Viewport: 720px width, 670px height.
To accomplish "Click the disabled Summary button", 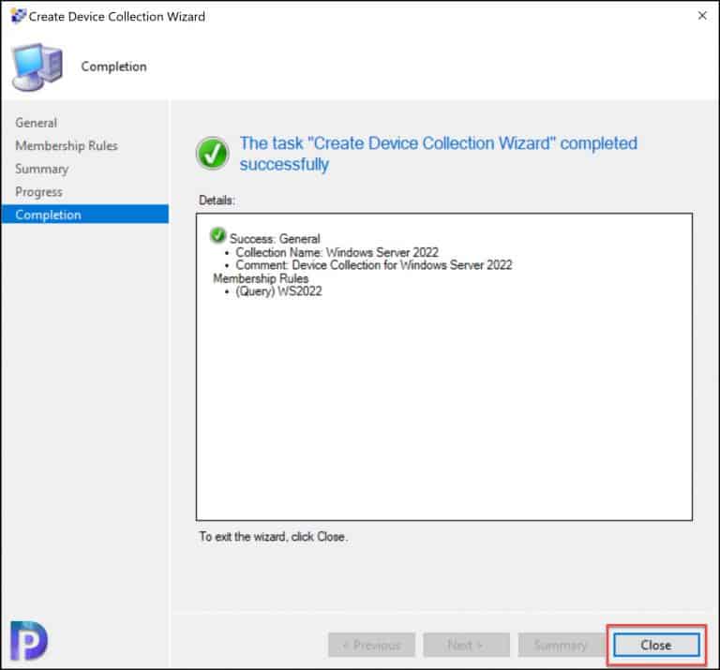I will coord(562,645).
